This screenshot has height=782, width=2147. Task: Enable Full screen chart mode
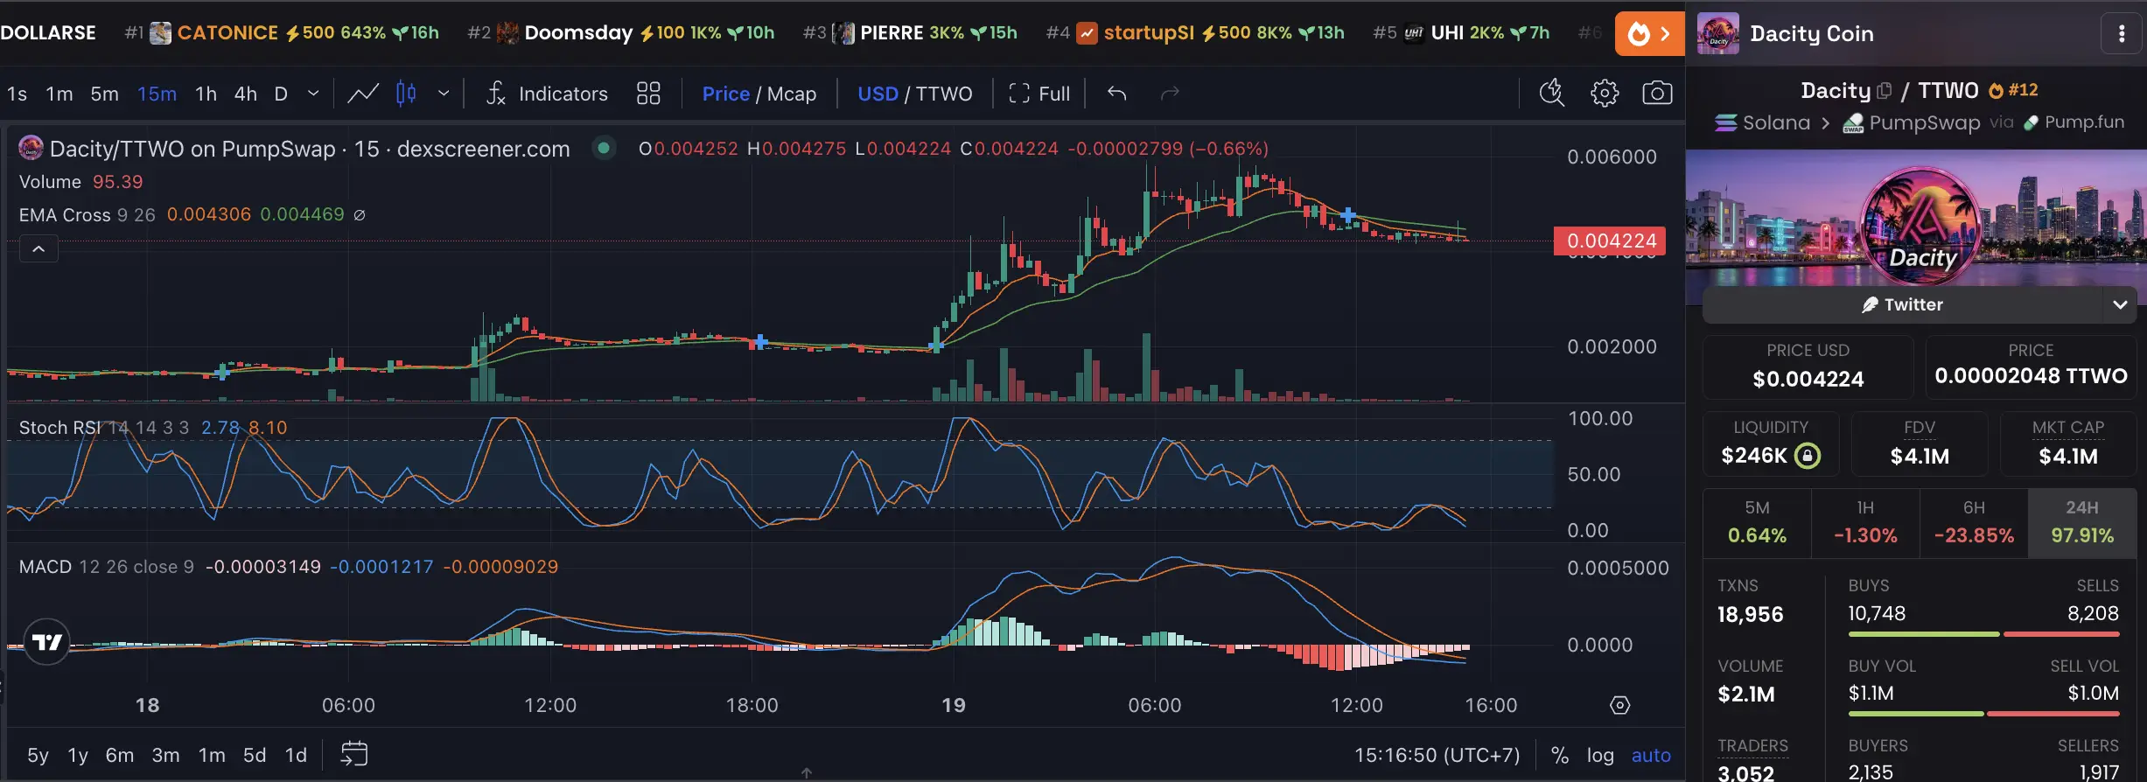pos(1039,94)
